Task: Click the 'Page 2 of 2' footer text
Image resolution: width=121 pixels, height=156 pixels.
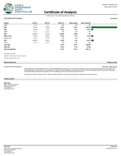Action: 114,147
